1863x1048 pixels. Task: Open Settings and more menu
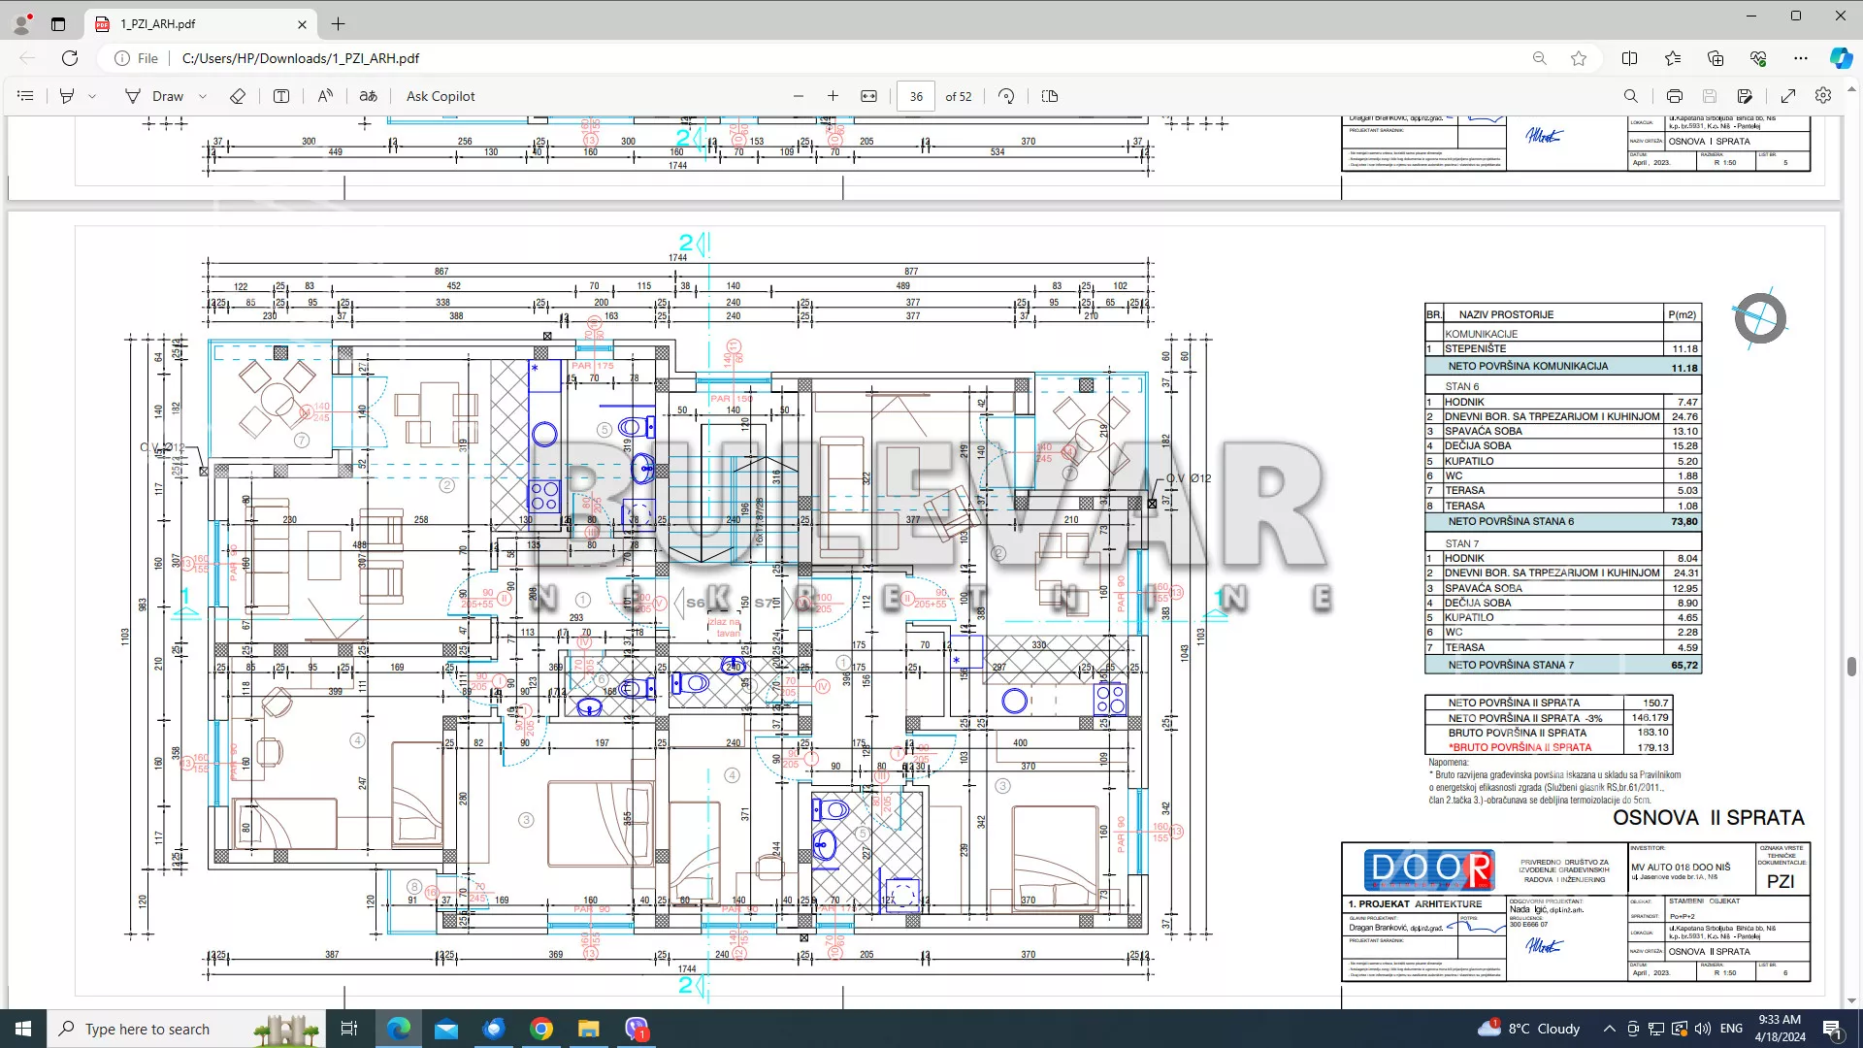pyautogui.click(x=1801, y=58)
